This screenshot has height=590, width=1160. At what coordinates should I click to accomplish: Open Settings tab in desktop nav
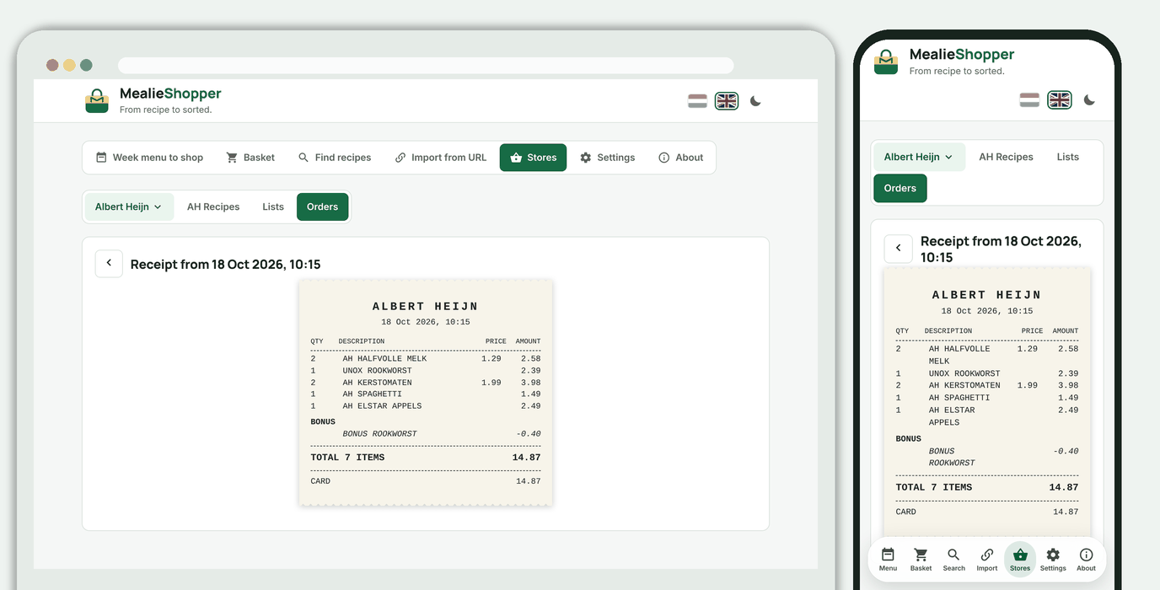(x=608, y=158)
